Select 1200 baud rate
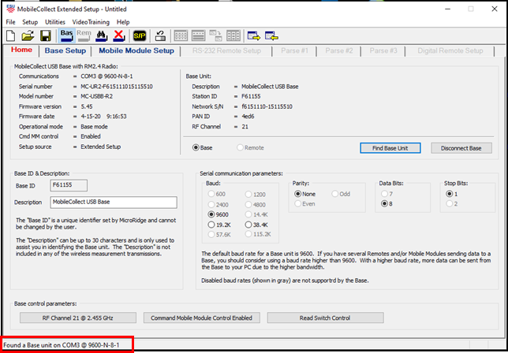 [256, 194]
